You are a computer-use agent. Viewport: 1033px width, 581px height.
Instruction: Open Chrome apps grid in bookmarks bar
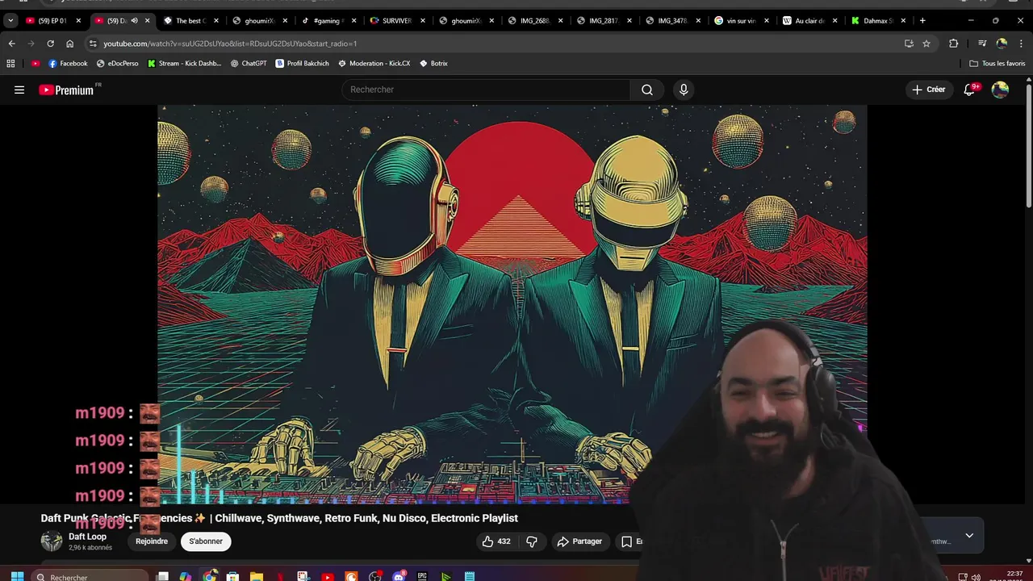tap(10, 63)
